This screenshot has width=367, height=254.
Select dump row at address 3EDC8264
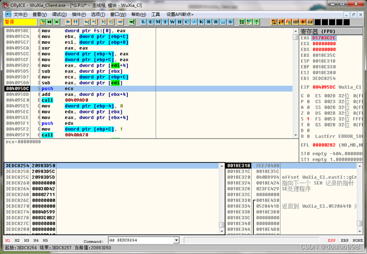[112, 189]
